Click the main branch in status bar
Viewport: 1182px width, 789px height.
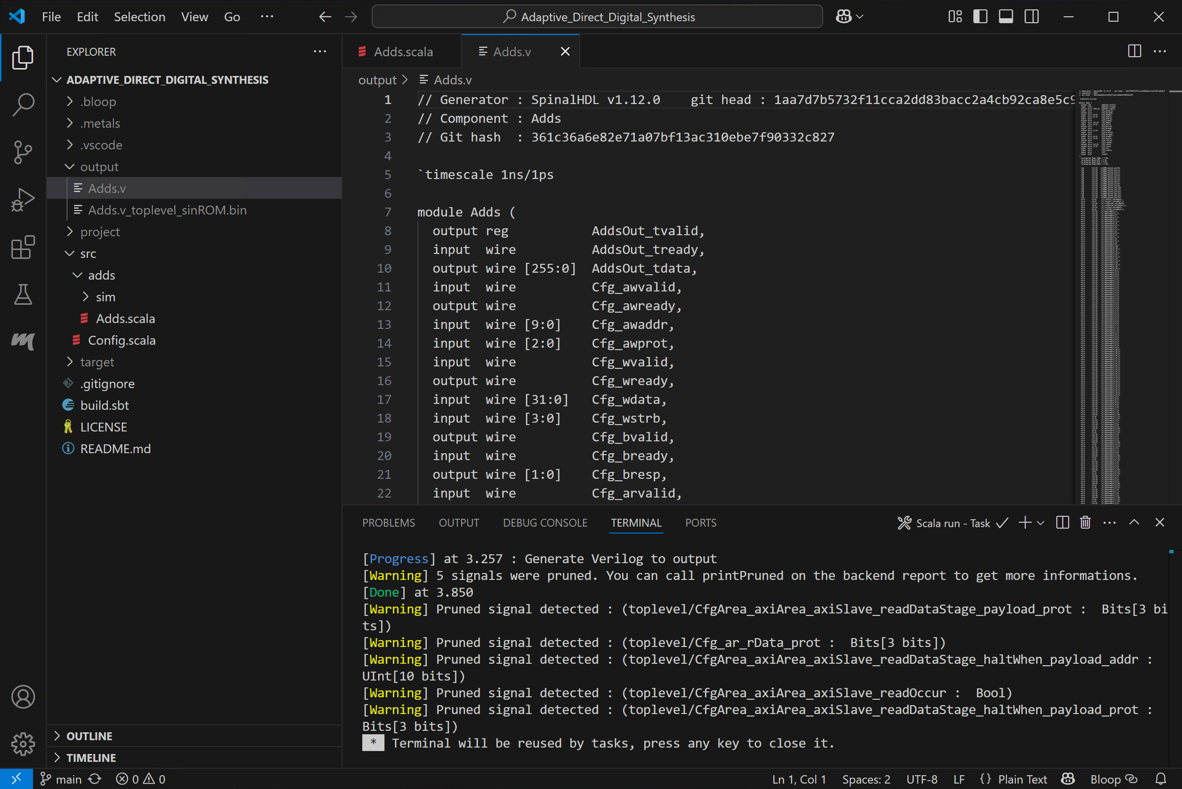coord(61,779)
